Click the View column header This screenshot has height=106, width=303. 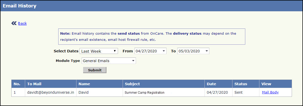[x=266, y=84]
